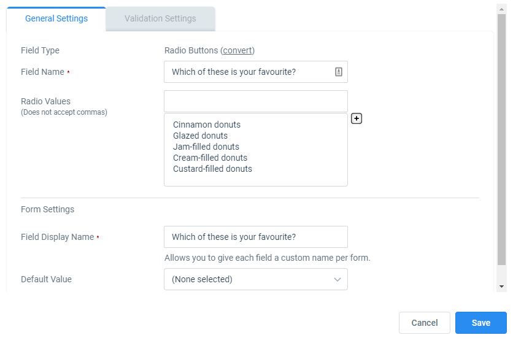The height and width of the screenshot is (343, 513).
Task: Click the Field Display Name input
Action: 255,237
